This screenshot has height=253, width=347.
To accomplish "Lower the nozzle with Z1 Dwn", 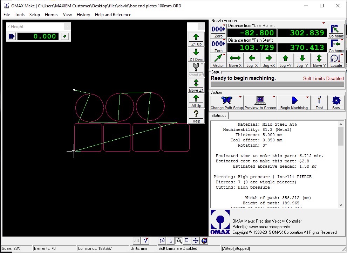I will (196, 55).
